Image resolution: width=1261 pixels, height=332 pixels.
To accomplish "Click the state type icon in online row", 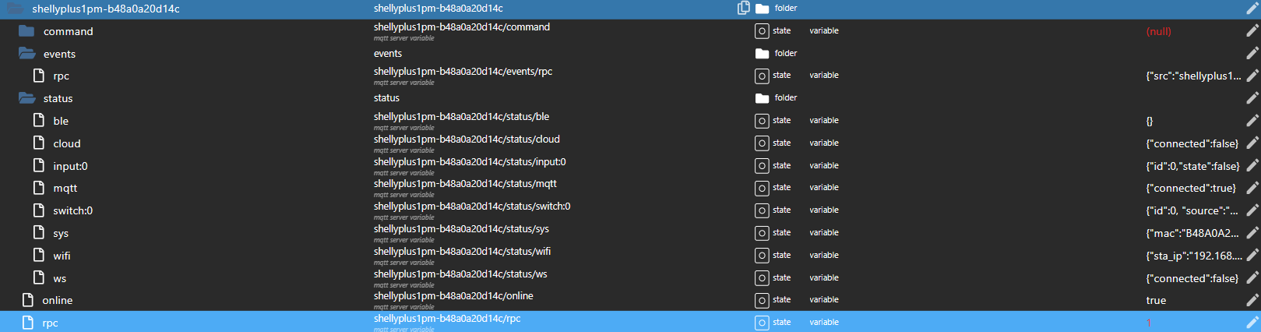I will pos(762,300).
